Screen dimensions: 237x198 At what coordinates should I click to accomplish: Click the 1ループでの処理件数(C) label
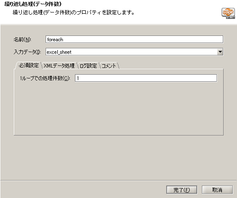(x=45, y=78)
